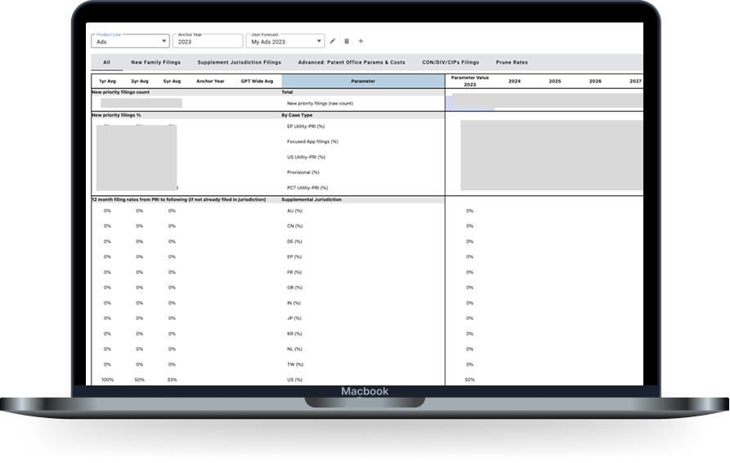The width and height of the screenshot is (730, 463).
Task: Click the By Case Type section header
Action: [x=297, y=115]
